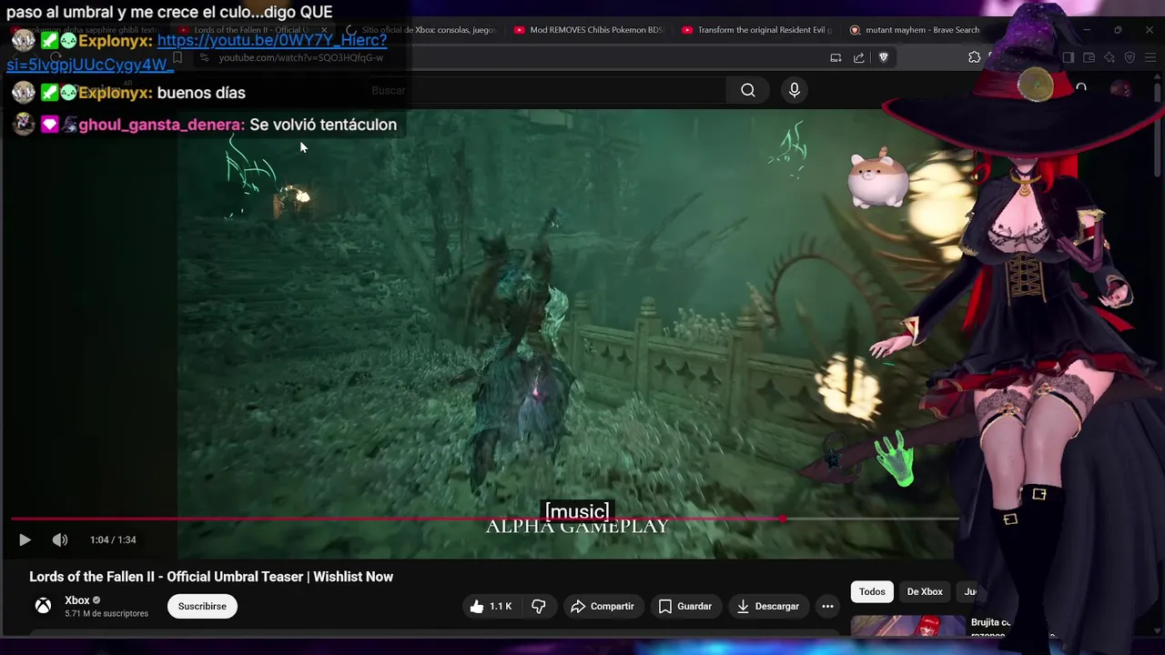Select the Todos filter chip

[x=872, y=591]
